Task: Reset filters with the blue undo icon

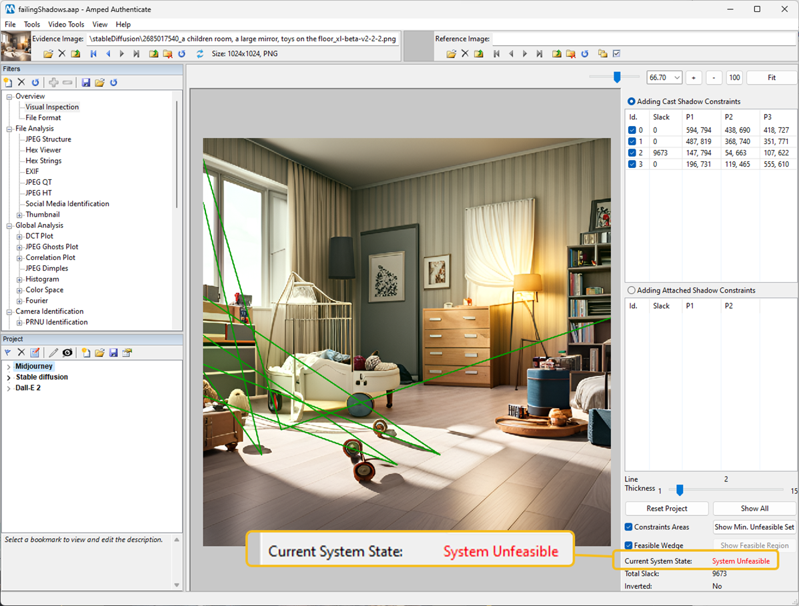Action: pyautogui.click(x=36, y=82)
